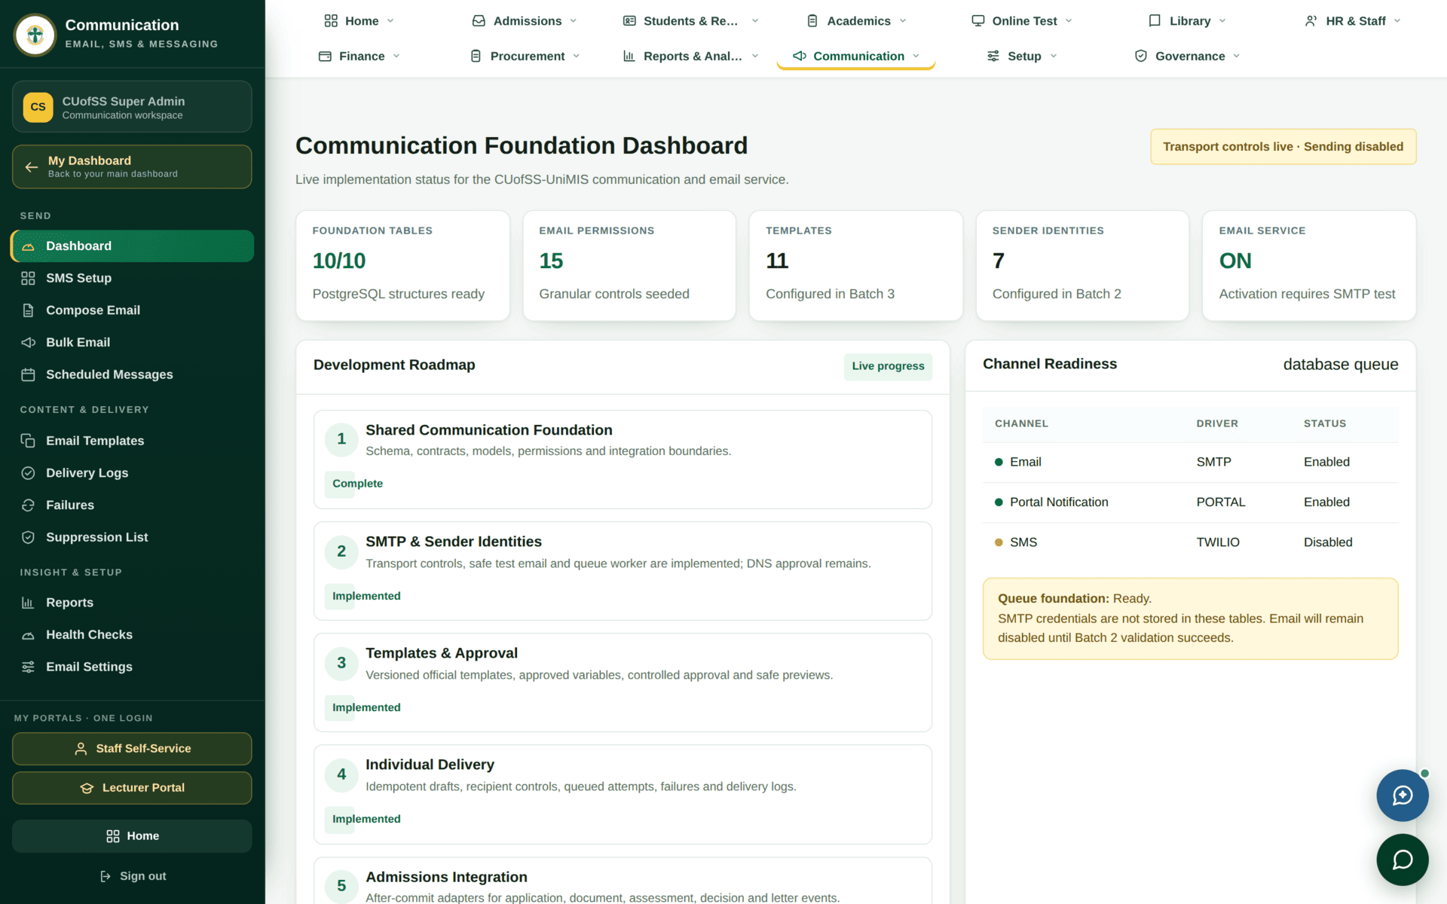
Task: Expand the Procurement dropdown chevron
Action: tap(577, 56)
